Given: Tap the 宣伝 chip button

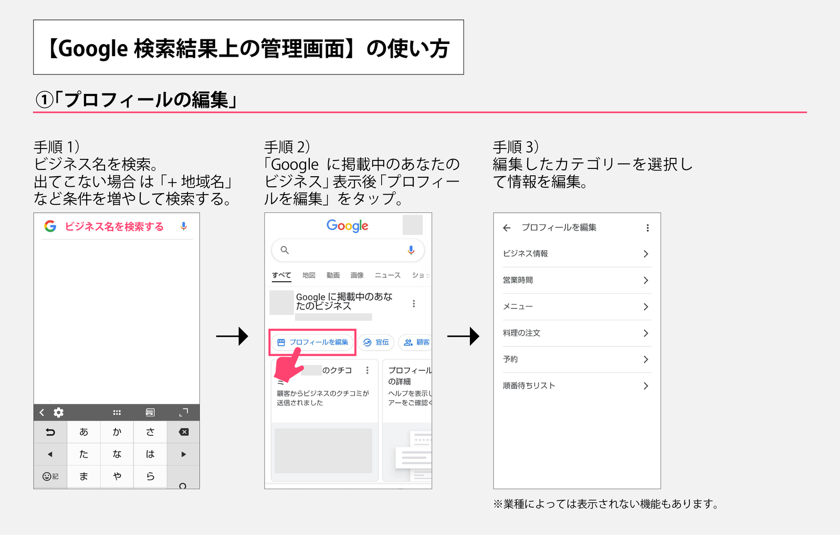Looking at the screenshot, I should pyautogui.click(x=376, y=343).
